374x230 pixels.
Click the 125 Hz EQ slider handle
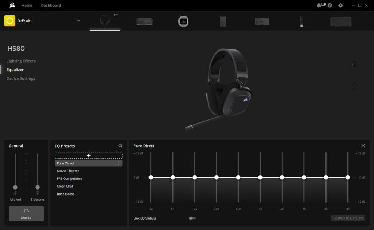(194, 178)
